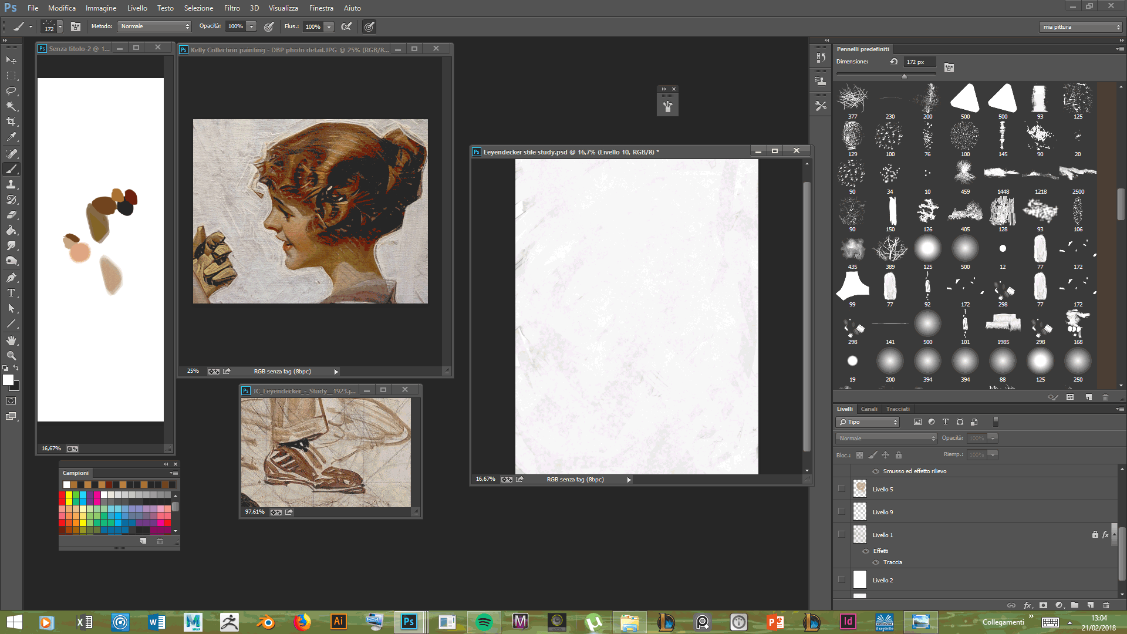1127x634 pixels.
Task: Click the brush Dimensione slider handle
Action: pyautogui.click(x=904, y=76)
